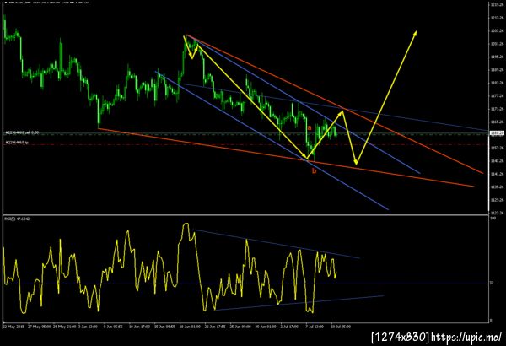Click the 10 Jul 05:00 time label
This screenshot has width=506, height=346.
pyautogui.click(x=341, y=327)
